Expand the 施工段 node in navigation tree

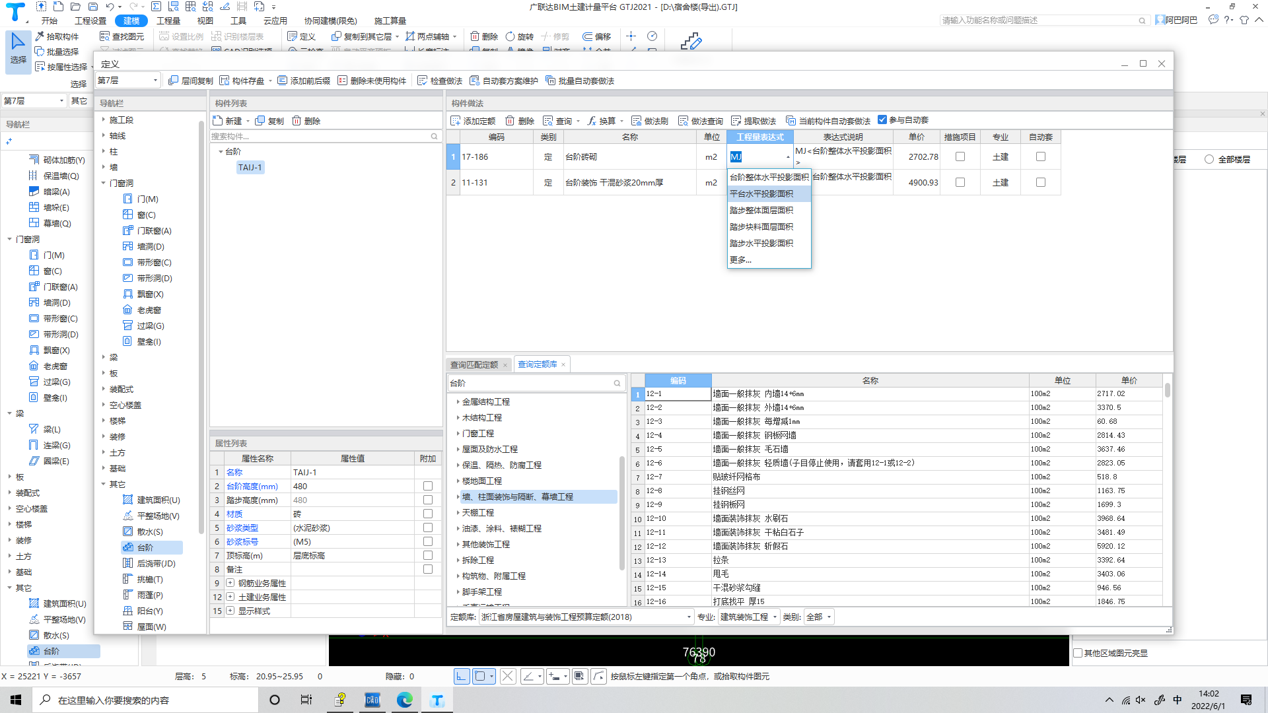pos(104,119)
